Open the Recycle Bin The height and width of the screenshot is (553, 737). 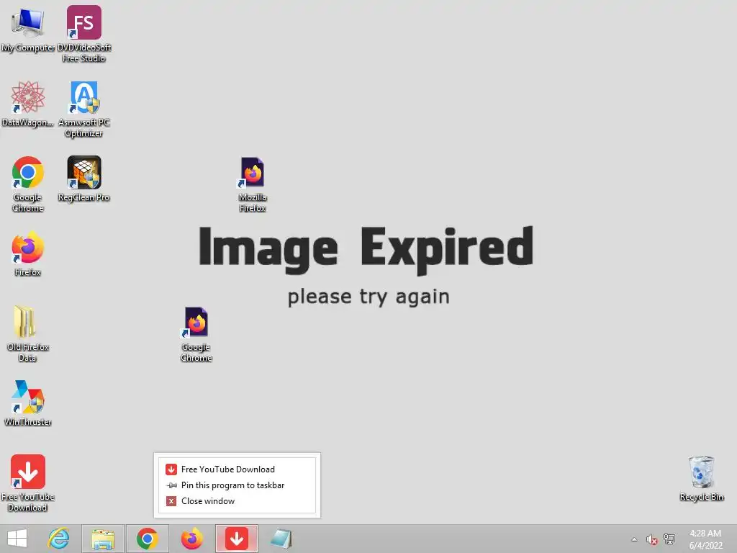pyautogui.click(x=701, y=478)
